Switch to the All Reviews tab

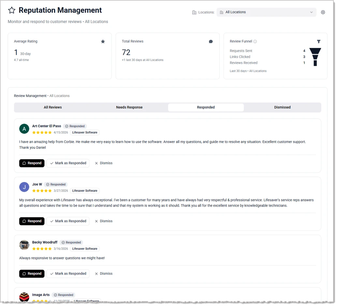pyautogui.click(x=53, y=108)
